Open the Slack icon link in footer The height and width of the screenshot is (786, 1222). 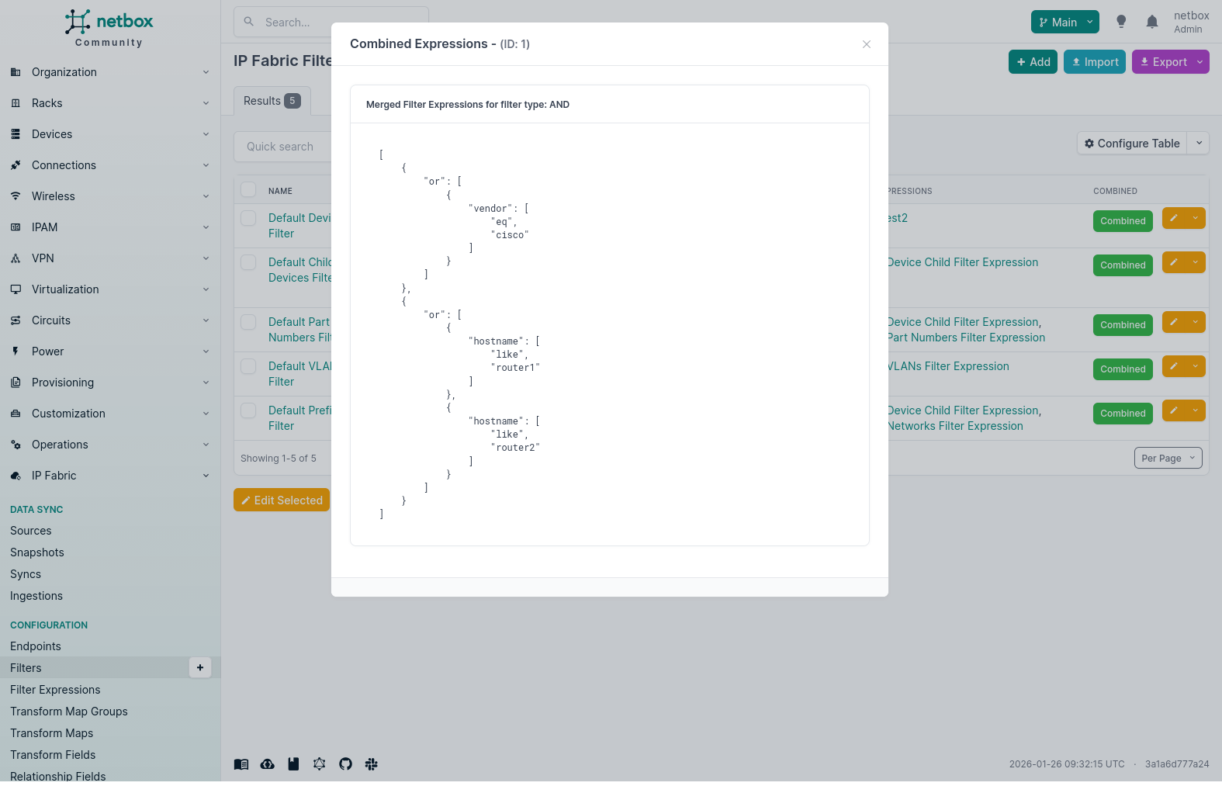tap(372, 764)
